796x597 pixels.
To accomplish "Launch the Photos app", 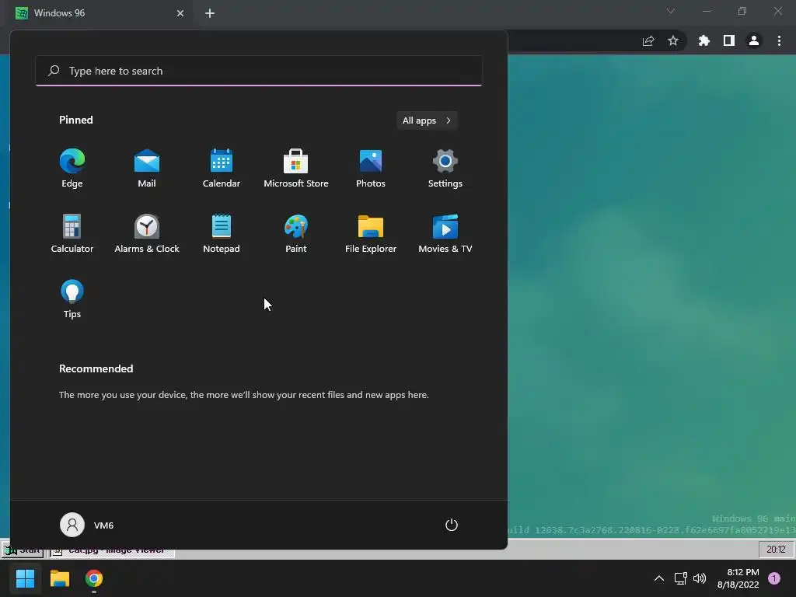I will (x=371, y=169).
